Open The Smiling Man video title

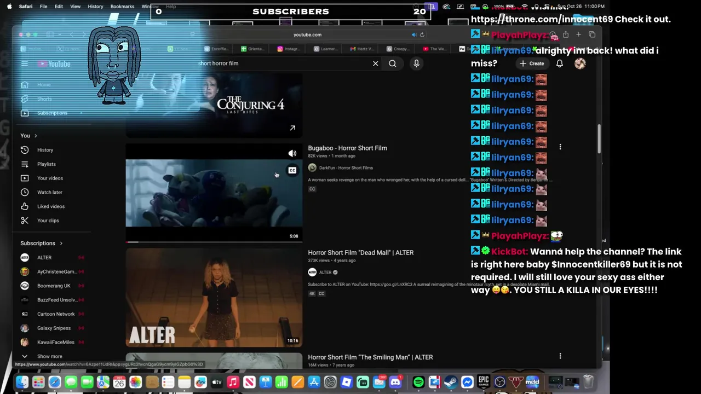(370, 357)
